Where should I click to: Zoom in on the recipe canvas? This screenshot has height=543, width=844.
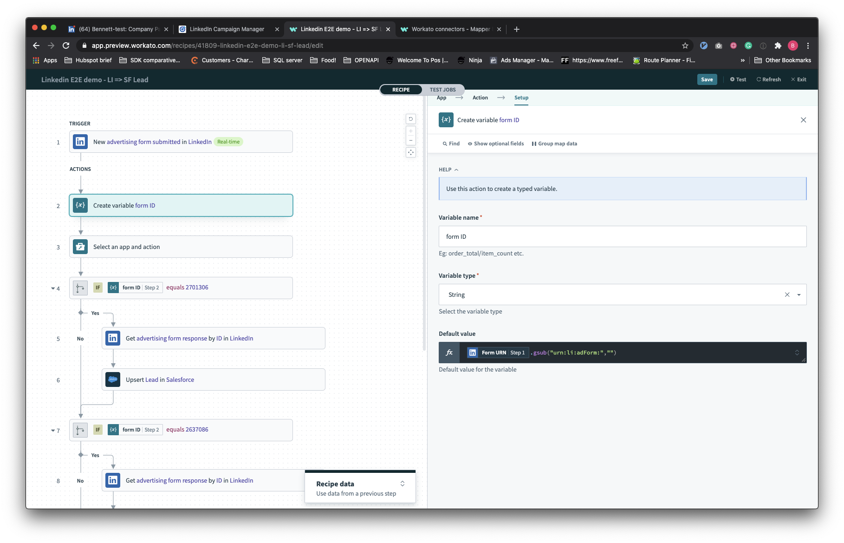click(410, 131)
